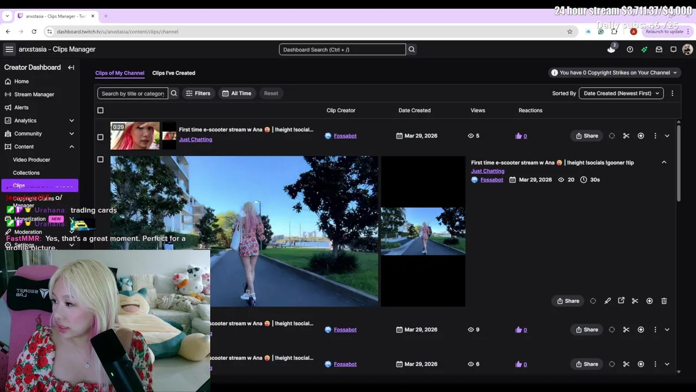Focus the search by title or category field

[133, 94]
